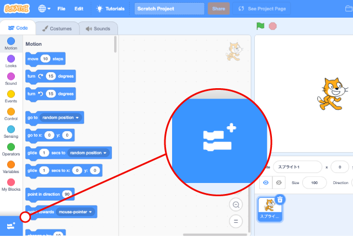
Task: Open the go to random position dropdown
Action: click(61, 117)
